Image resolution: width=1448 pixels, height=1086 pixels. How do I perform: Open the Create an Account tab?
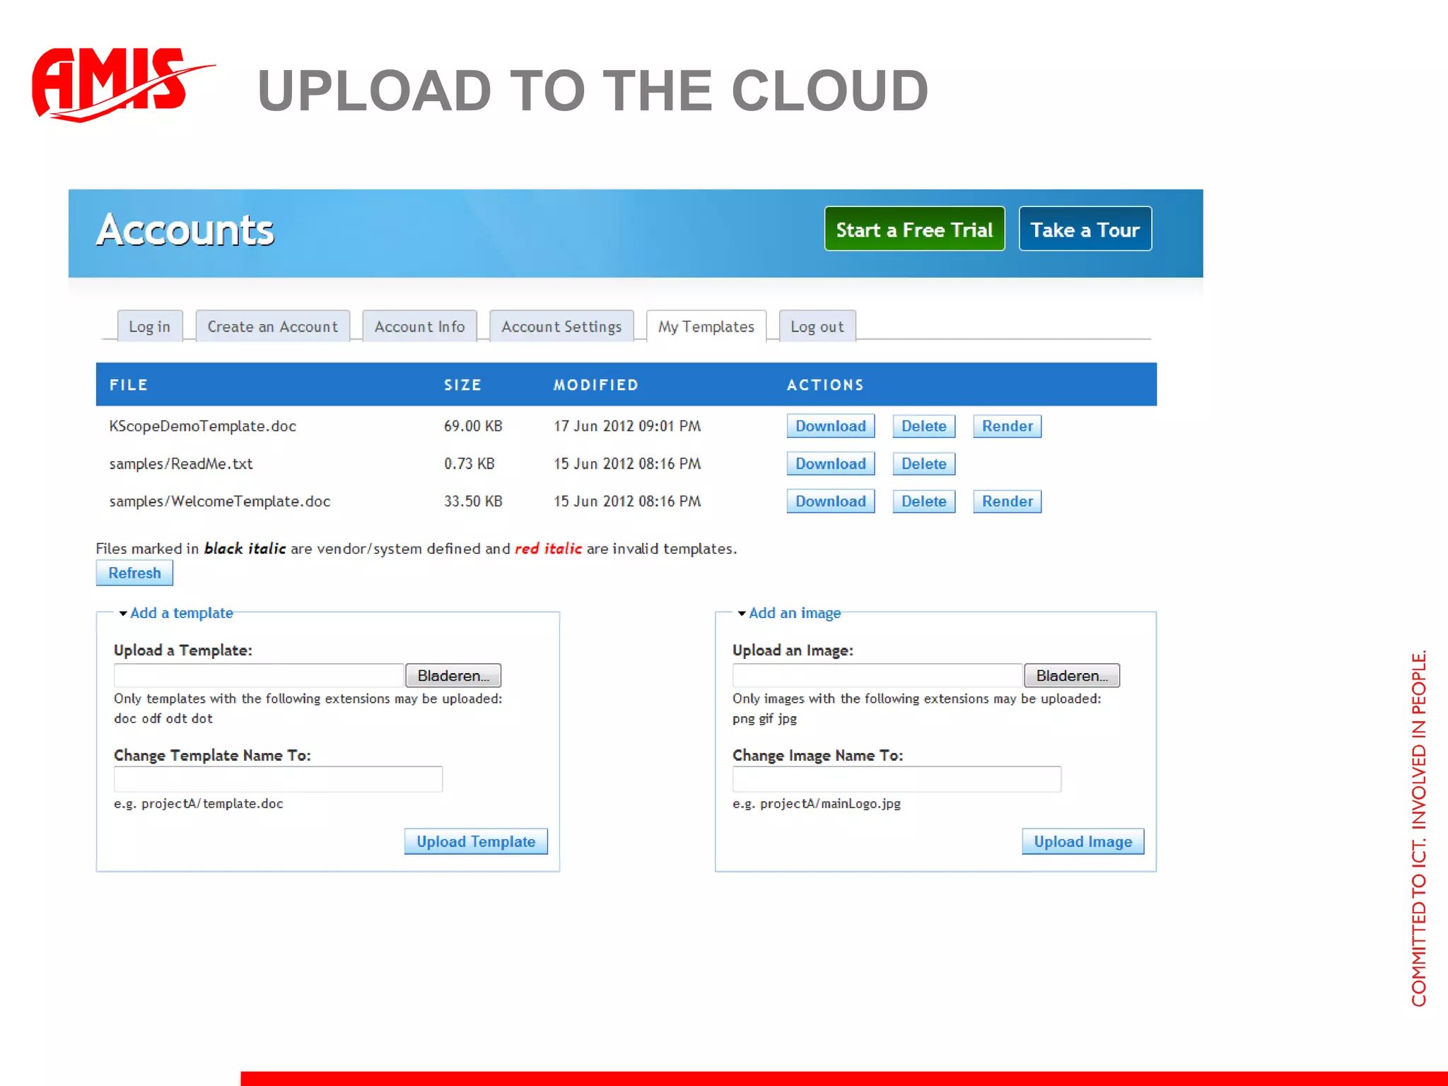pos(272,327)
